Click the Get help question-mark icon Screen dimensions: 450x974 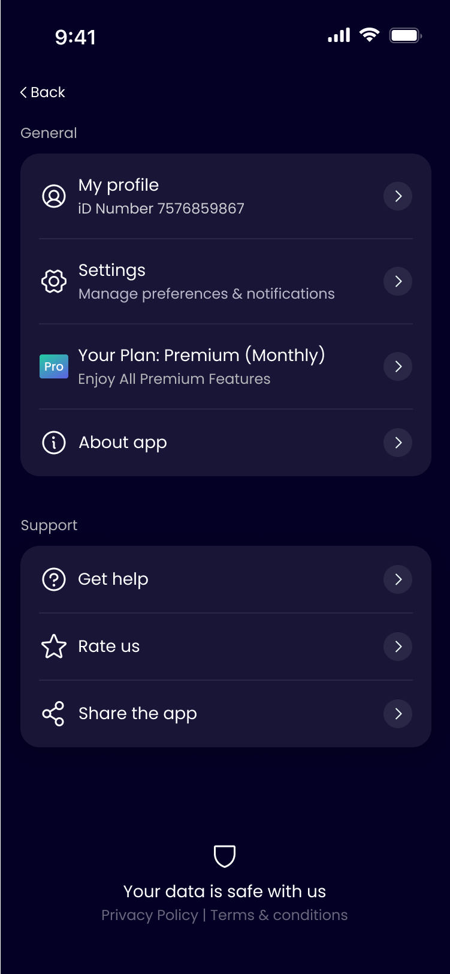(x=54, y=579)
